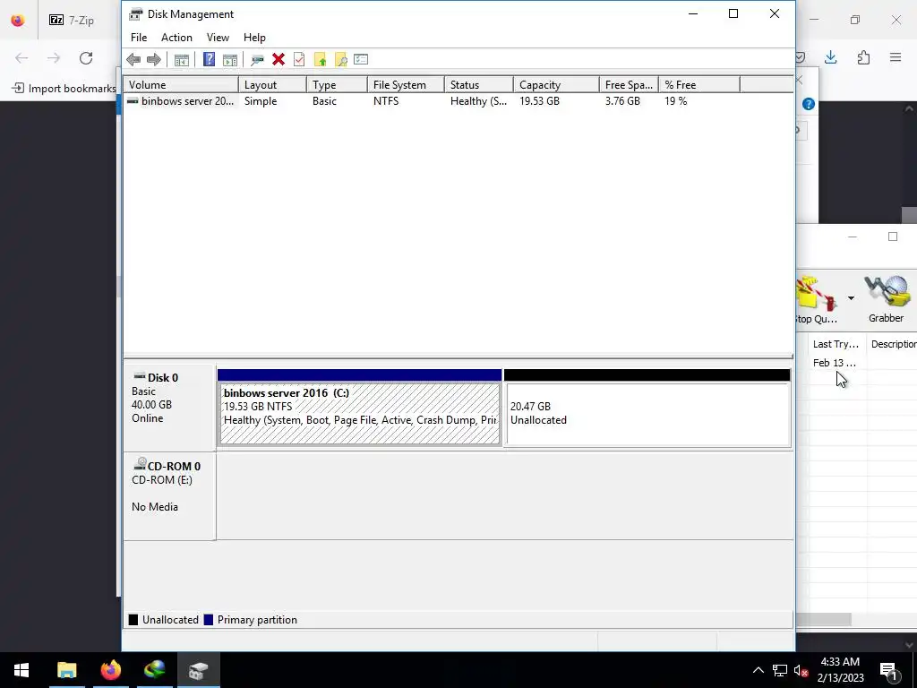This screenshot has height=688, width=917.
Task: Click the Firefox extensions puzzle icon
Action: (863, 57)
